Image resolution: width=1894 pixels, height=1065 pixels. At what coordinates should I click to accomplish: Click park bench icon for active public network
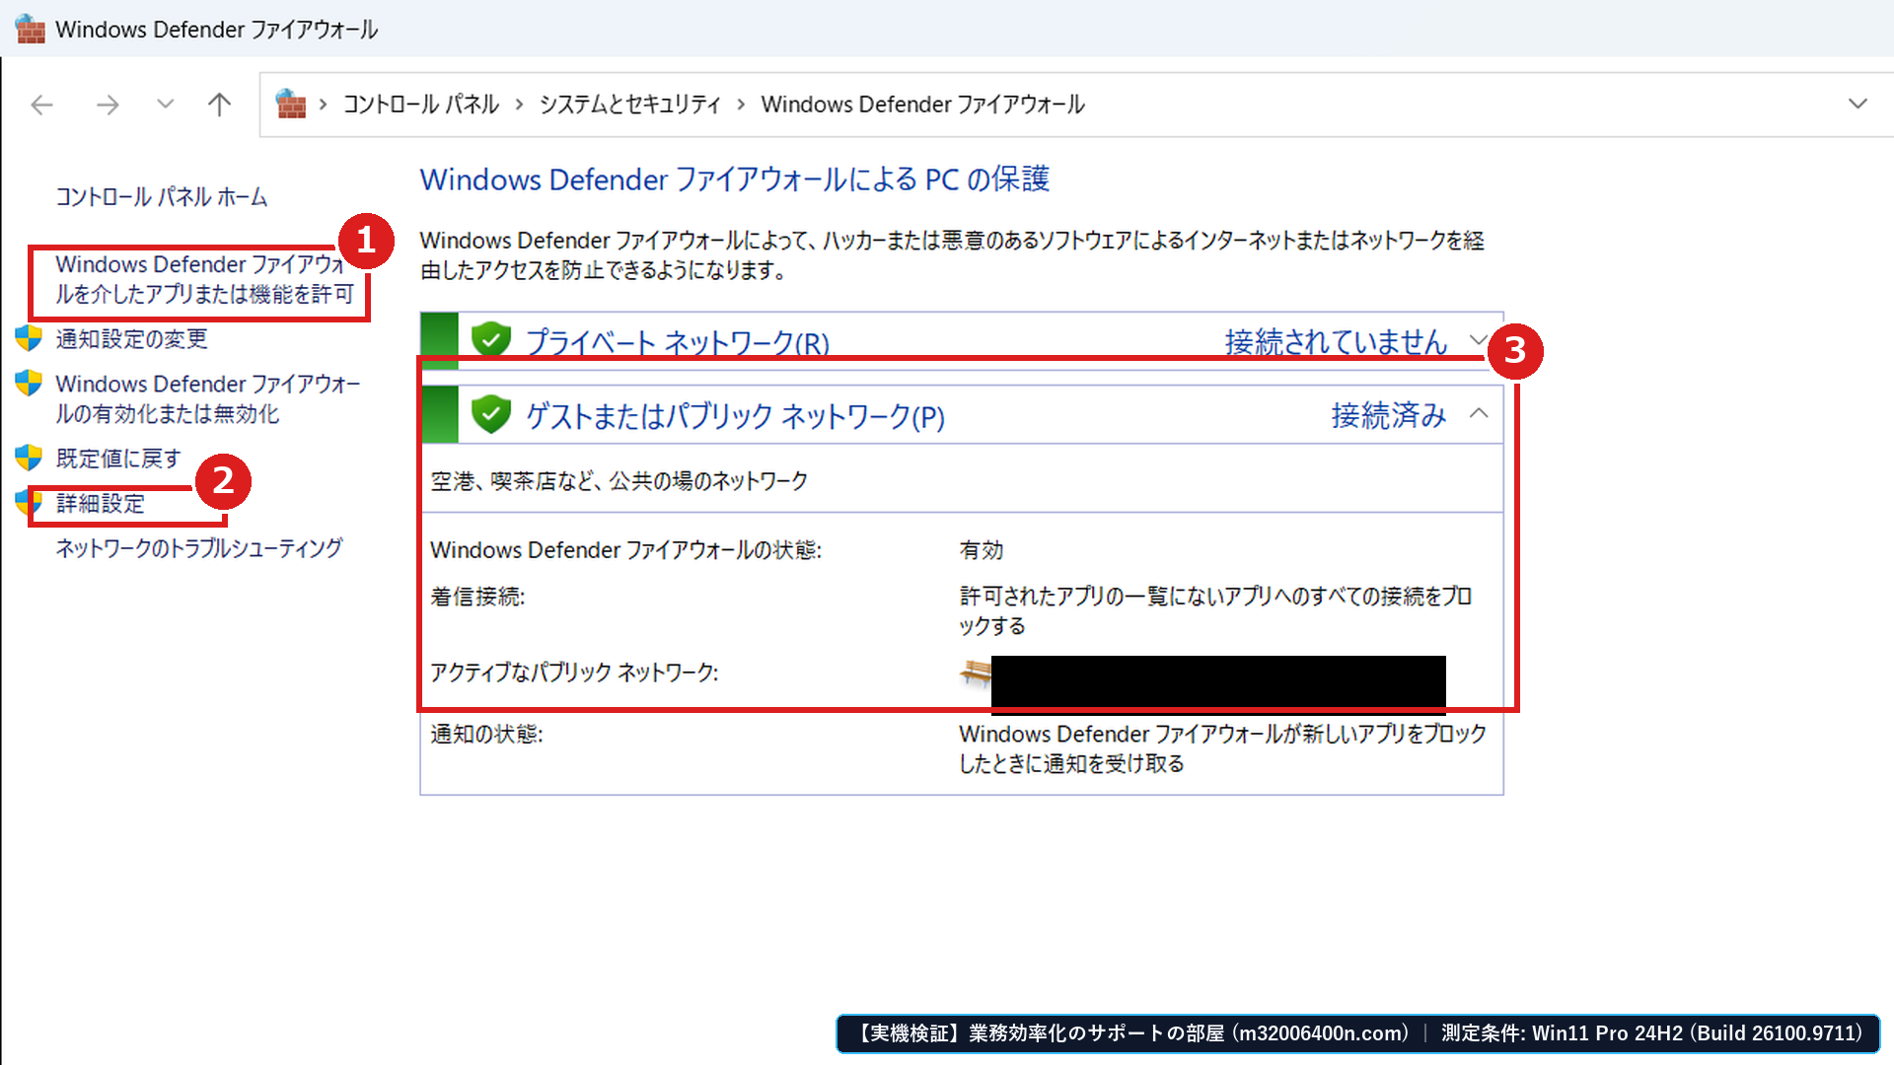coord(976,674)
